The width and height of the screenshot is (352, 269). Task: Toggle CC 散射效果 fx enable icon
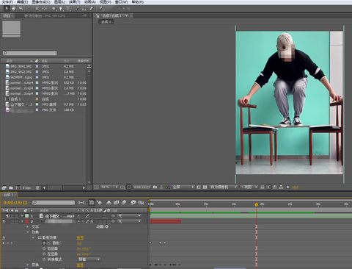pyautogui.click(x=4, y=237)
